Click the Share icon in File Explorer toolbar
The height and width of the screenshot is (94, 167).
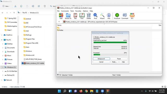tap(39, 6)
